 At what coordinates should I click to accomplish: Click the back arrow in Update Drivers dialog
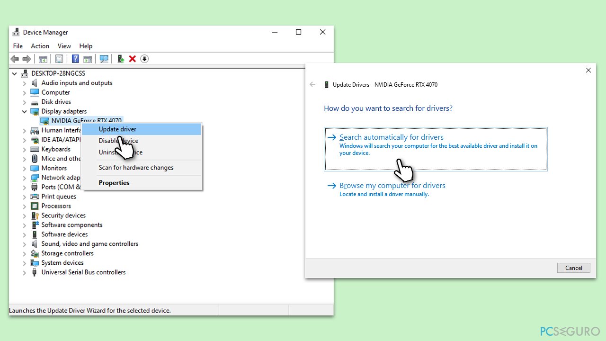[312, 84]
